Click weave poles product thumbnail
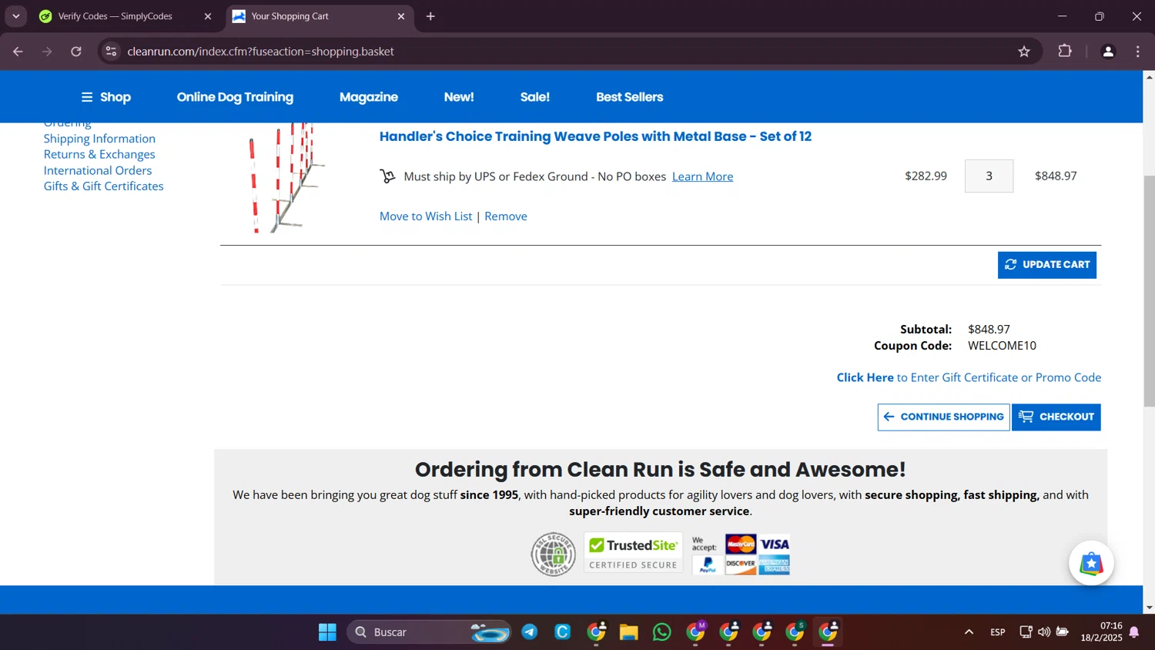 tap(286, 178)
